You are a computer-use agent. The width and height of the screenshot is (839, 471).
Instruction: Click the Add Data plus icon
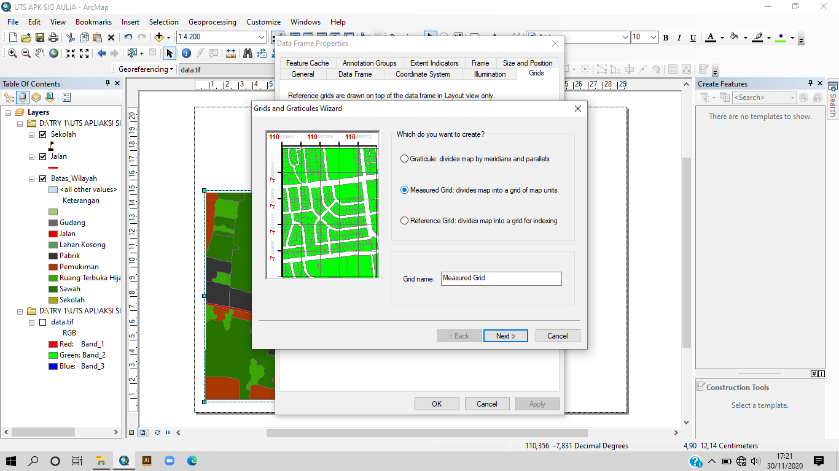point(159,37)
